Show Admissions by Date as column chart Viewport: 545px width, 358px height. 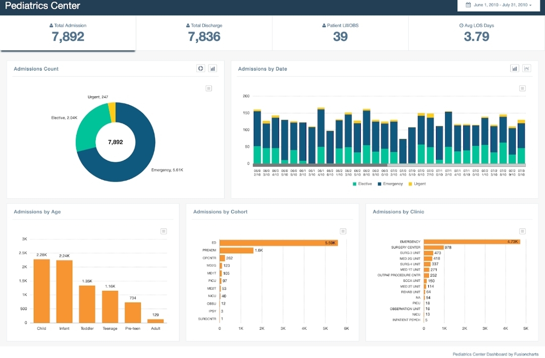(x=515, y=69)
